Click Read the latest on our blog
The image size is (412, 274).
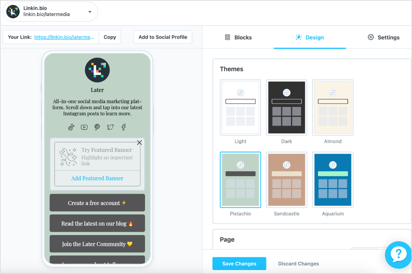pos(97,223)
